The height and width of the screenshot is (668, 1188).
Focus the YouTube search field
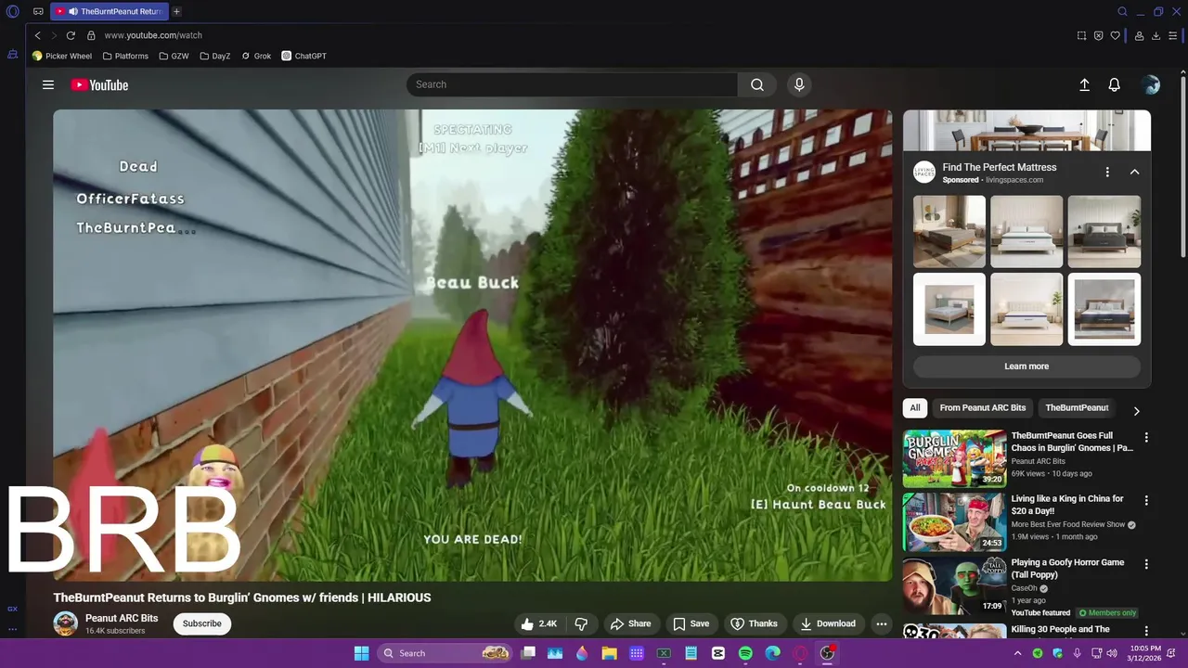[x=572, y=84]
